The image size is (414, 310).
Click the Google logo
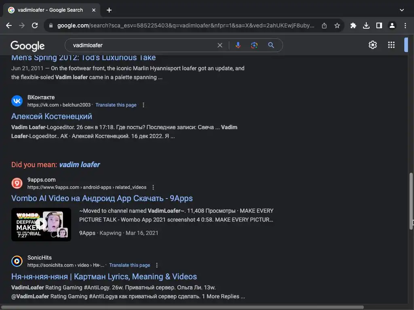point(27,46)
